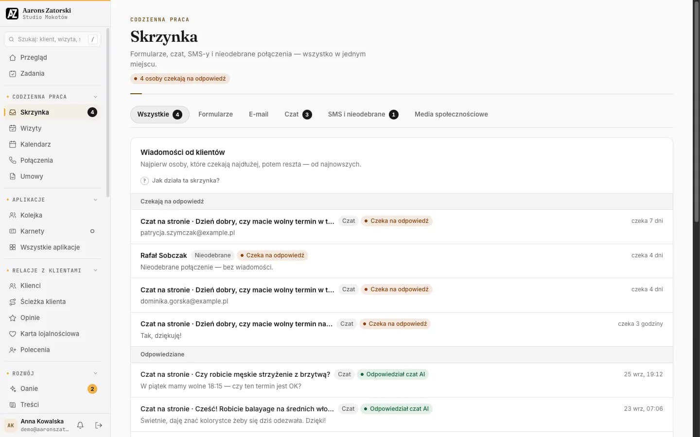Click Oanie orange badge 2
The width and height of the screenshot is (700, 437).
point(92,389)
